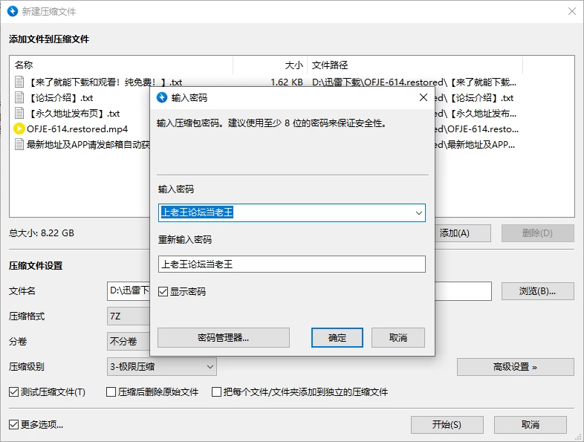Click the file icon for 最新地址及APP entry
This screenshot has width=584, height=442.
pyautogui.click(x=19, y=144)
